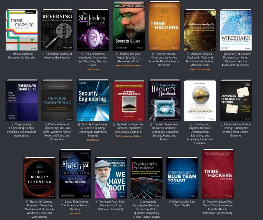263x220 pixels.
Task: Click the Social Engineering book cover
Action: point(75,174)
